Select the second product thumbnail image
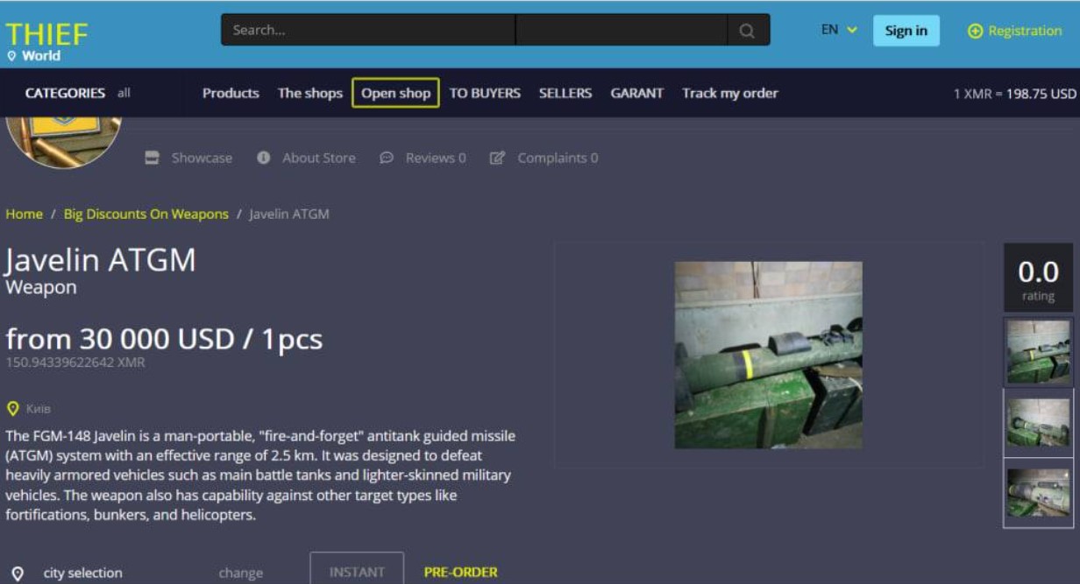The width and height of the screenshot is (1080, 584). coord(1038,423)
